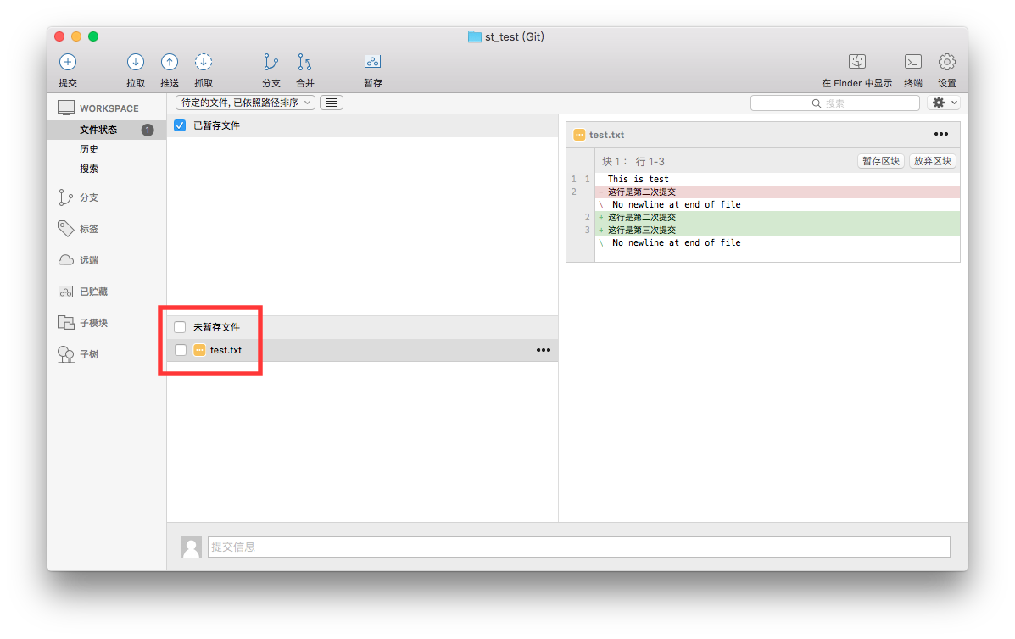Open the gear options dropdown near search
This screenshot has width=1015, height=639.
pyautogui.click(x=944, y=103)
